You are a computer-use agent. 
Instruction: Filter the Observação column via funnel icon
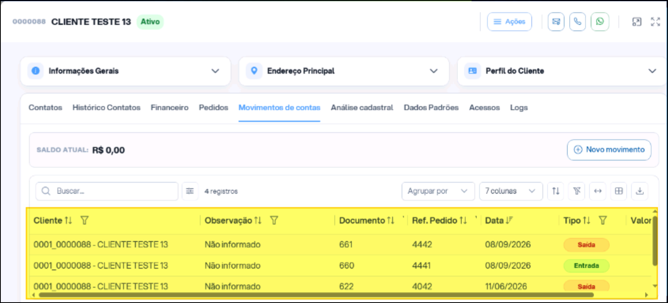coord(274,220)
